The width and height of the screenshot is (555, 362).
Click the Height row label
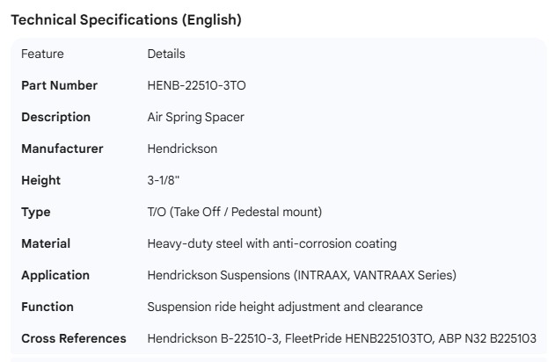pos(40,180)
